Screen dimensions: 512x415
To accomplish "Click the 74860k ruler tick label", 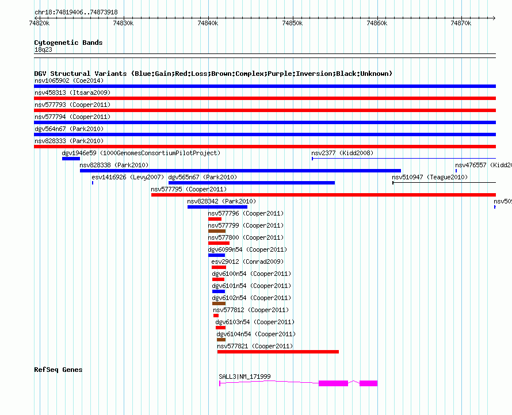I will (377, 23).
